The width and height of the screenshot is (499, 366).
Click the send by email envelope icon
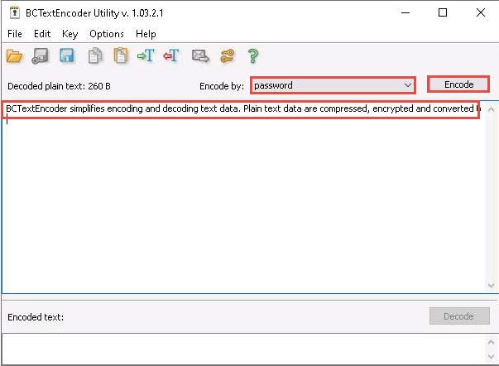[x=199, y=56]
